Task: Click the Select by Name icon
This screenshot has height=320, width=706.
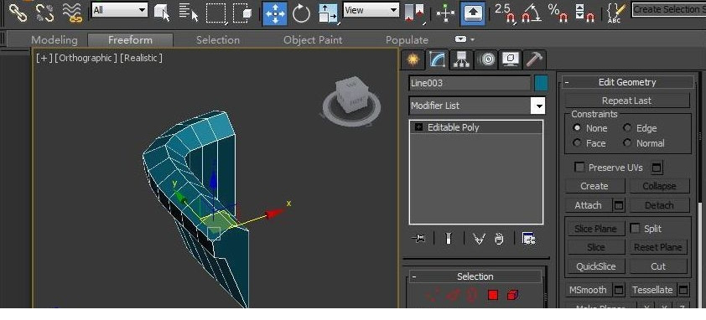Action: (189, 13)
